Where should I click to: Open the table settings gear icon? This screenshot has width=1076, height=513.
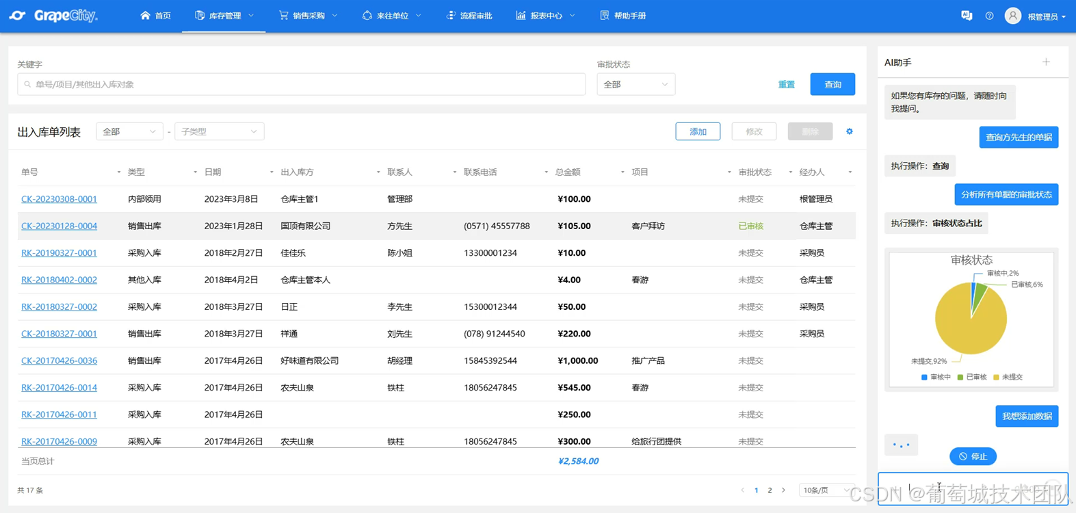click(850, 131)
